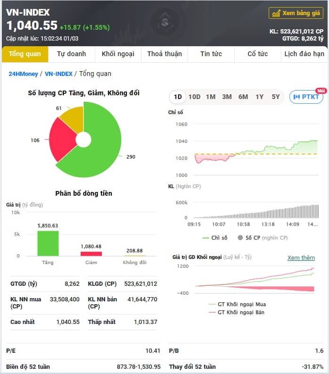Toggle the GT Khối ngoại Bán legend

[x=237, y=312]
